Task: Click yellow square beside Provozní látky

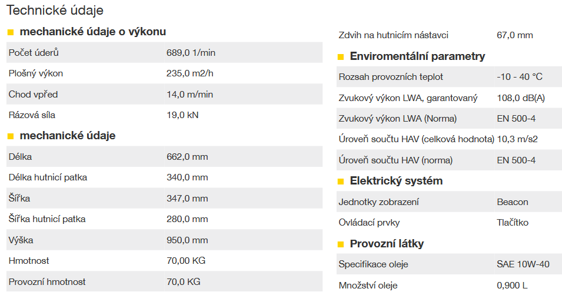Action: 341,244
